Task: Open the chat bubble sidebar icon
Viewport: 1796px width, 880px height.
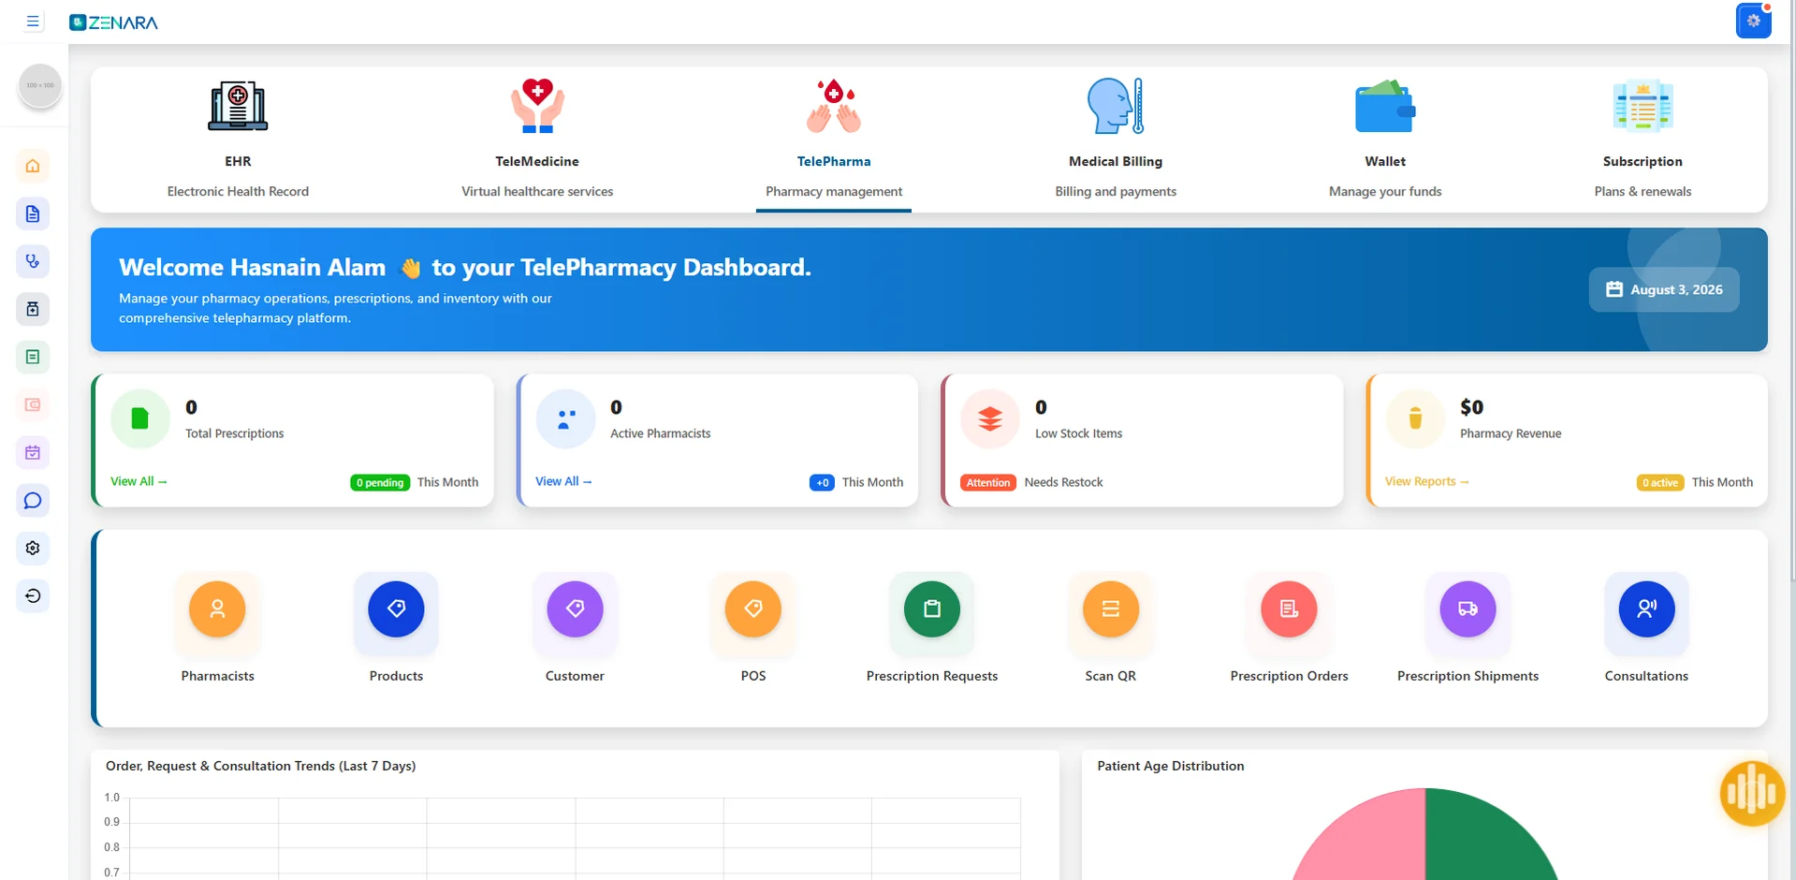Action: [x=33, y=500]
